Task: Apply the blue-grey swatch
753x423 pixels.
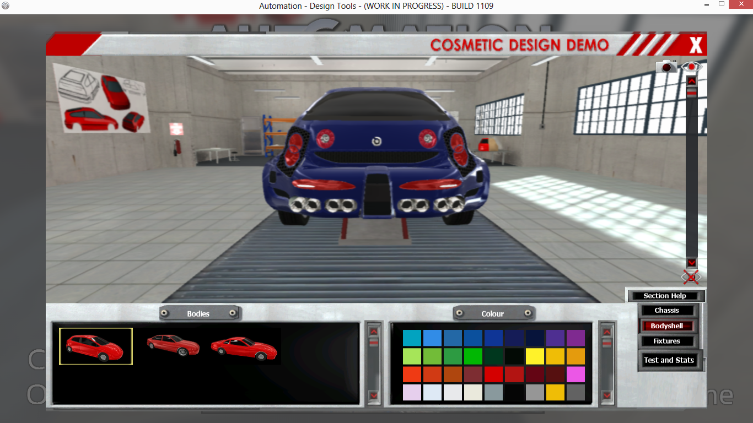Action: pyautogui.click(x=493, y=393)
